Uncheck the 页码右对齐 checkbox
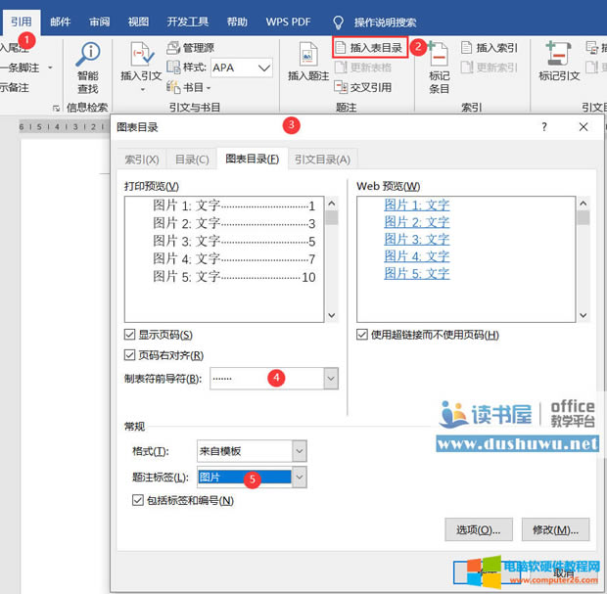Screen dimensions: 607x594 click(x=130, y=355)
